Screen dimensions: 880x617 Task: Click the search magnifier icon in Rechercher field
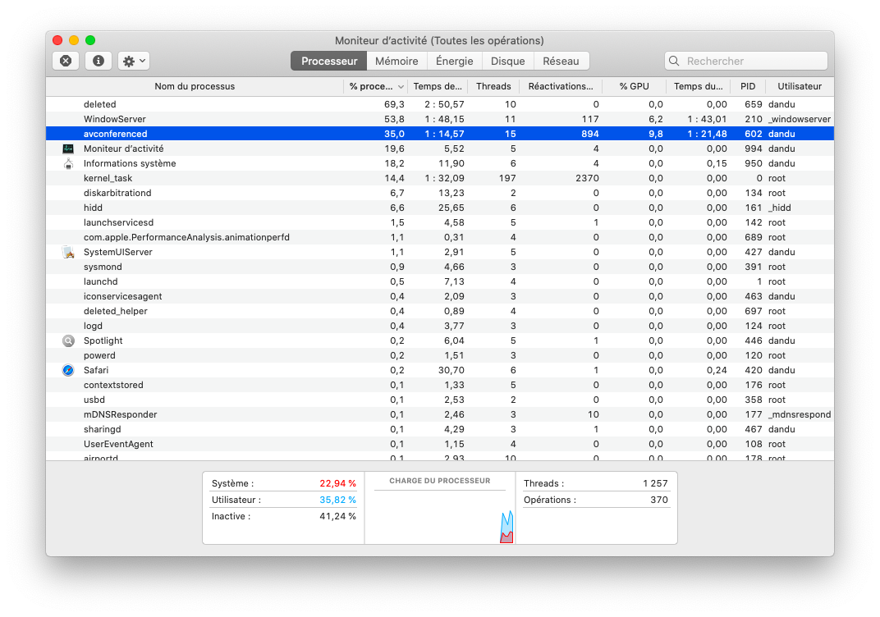click(x=675, y=61)
